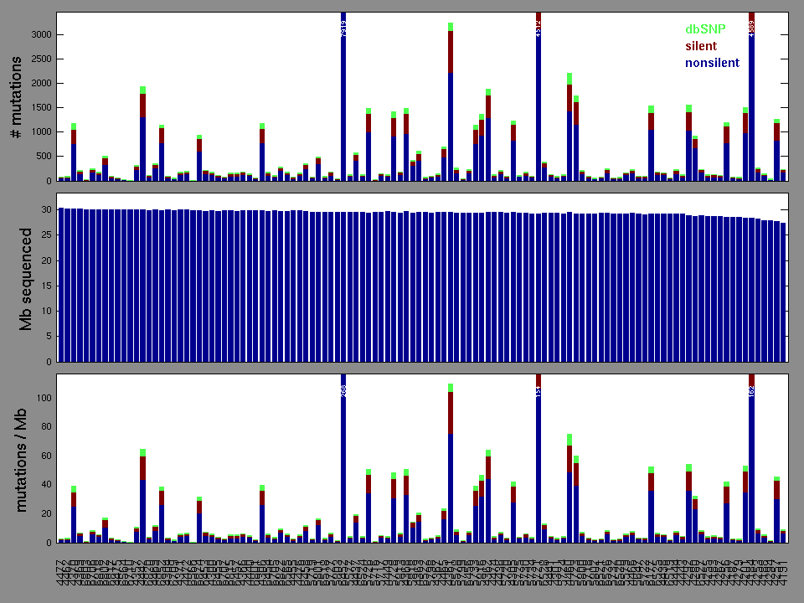Click the green dbSNP legend label
This screenshot has width=804, height=603.
(705, 29)
